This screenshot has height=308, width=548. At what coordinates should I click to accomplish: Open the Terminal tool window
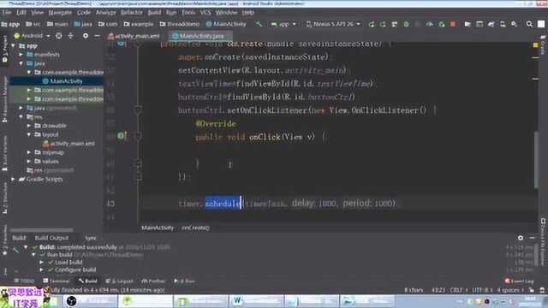56,281
